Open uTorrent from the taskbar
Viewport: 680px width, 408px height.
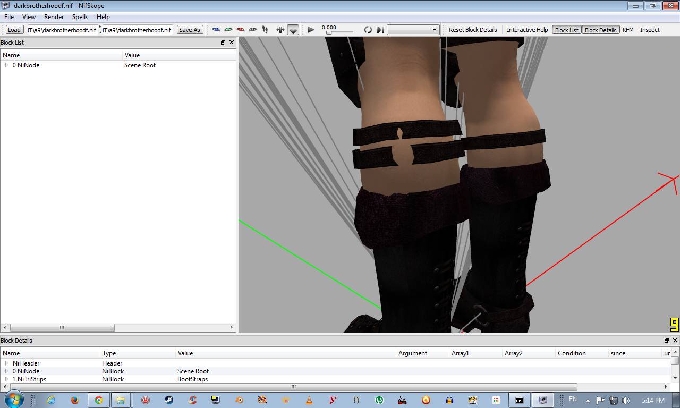(x=379, y=400)
